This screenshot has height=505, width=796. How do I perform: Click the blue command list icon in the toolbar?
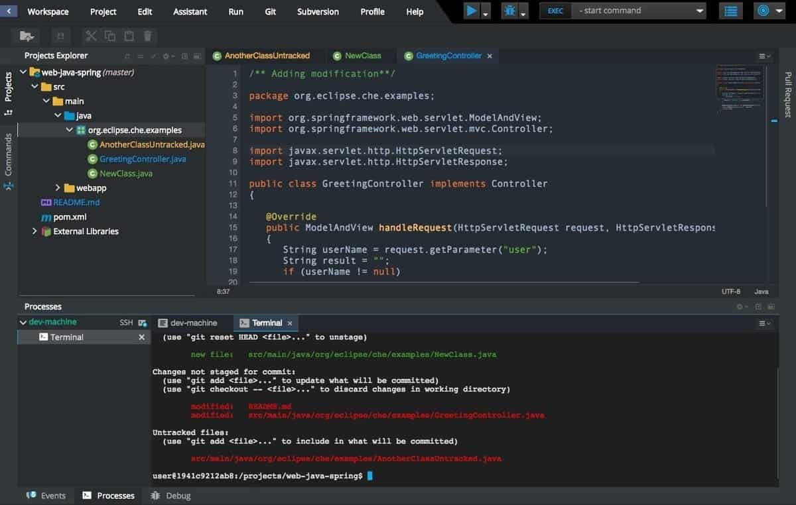click(730, 11)
